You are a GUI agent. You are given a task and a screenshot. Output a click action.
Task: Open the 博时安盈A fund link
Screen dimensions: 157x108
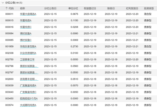click(26, 33)
